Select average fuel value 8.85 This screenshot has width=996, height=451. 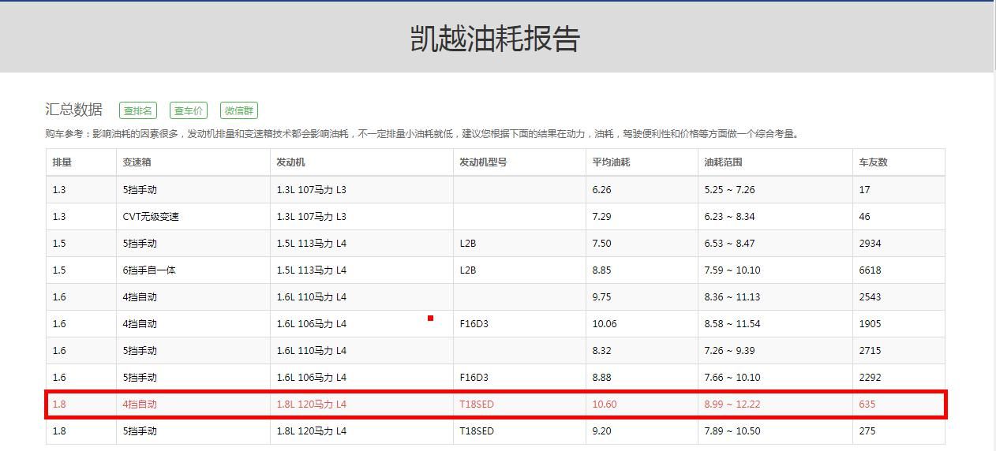pyautogui.click(x=602, y=270)
